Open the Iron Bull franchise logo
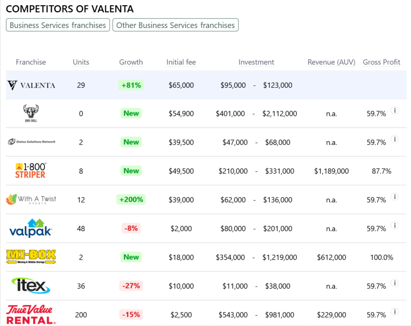The image size is (411, 326). 31,113
